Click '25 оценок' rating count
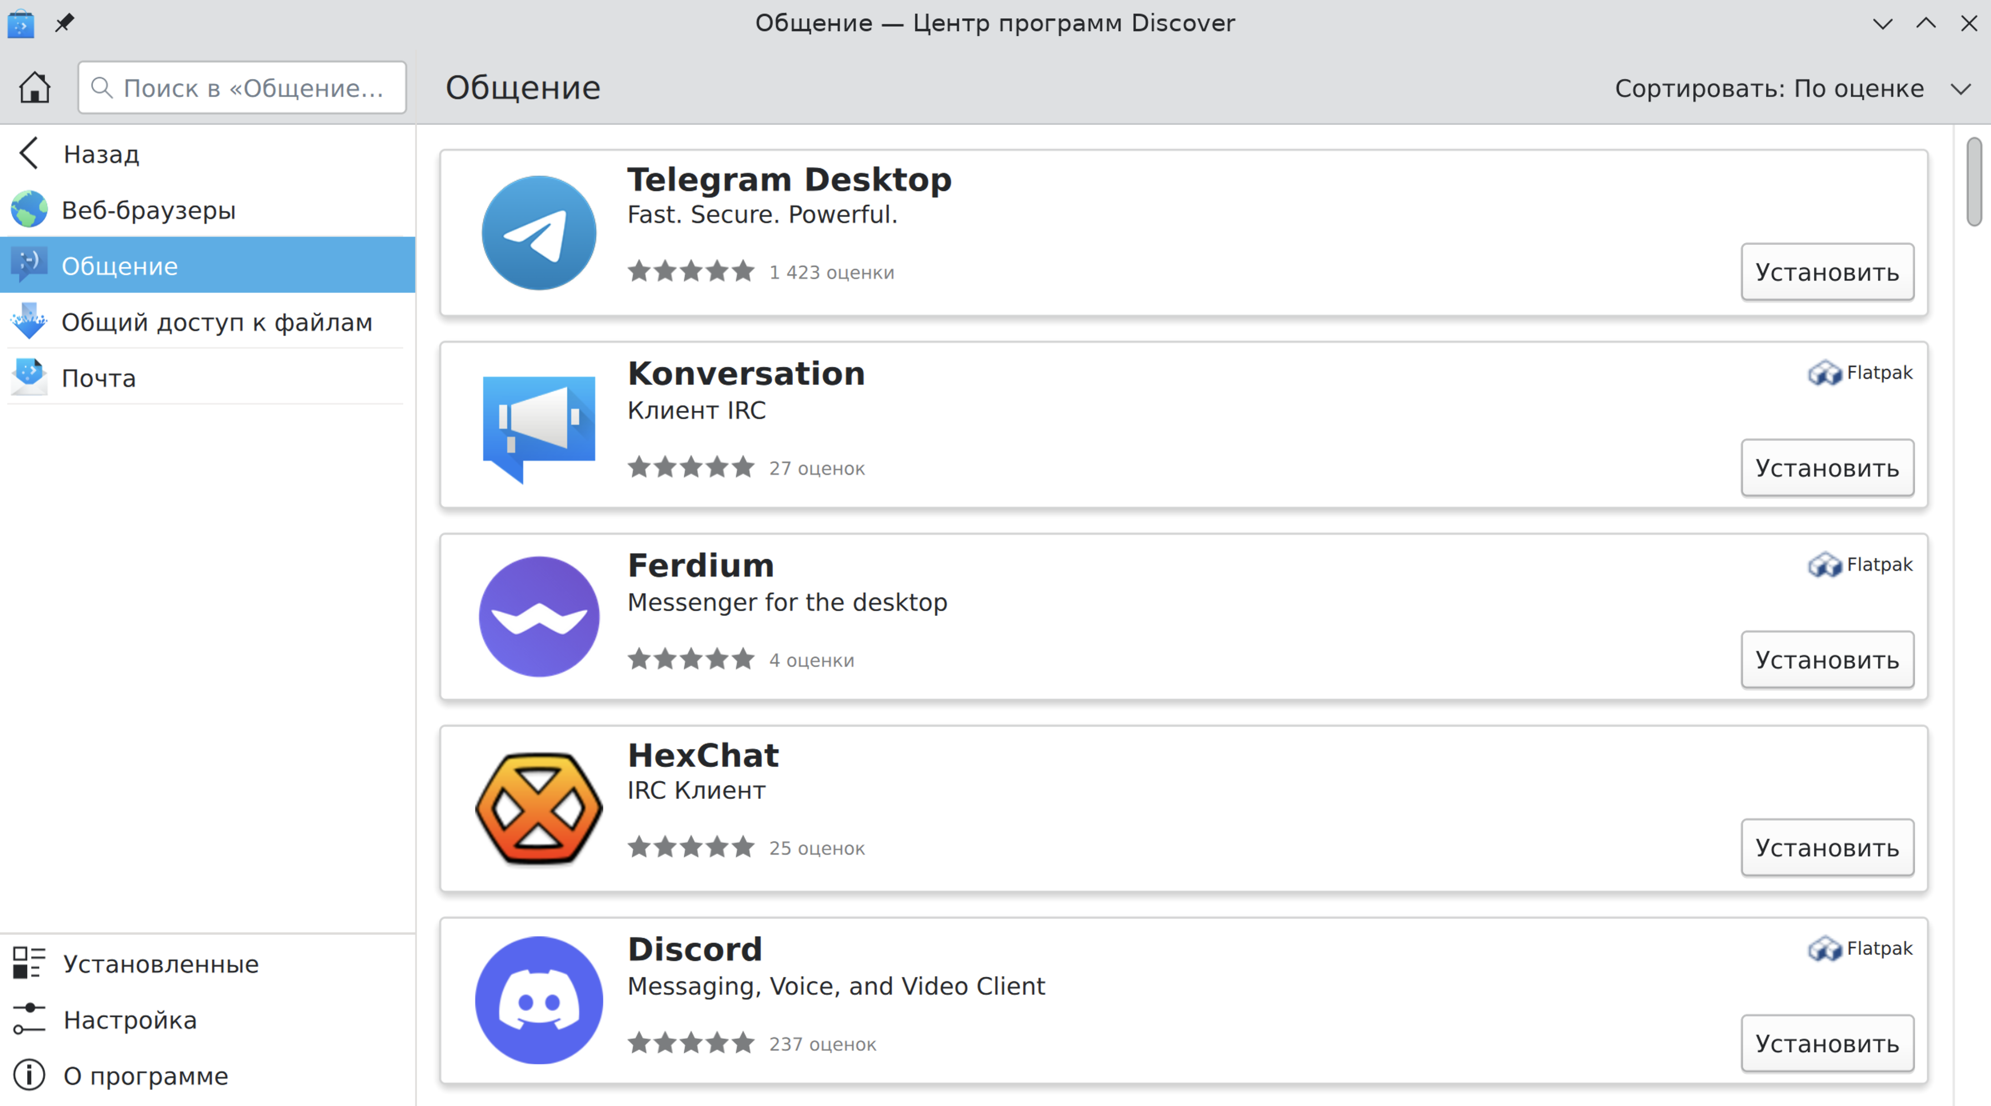Screen dimensions: 1991x1106 click(x=816, y=848)
